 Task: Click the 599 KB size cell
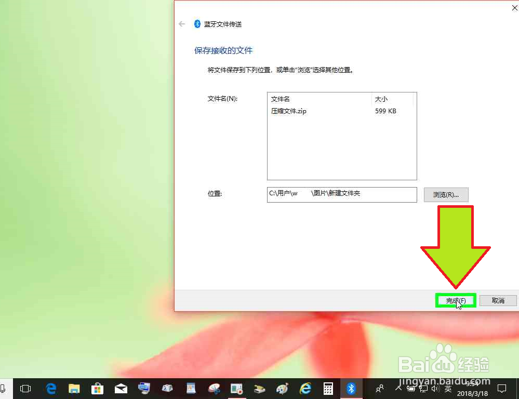[x=385, y=111]
